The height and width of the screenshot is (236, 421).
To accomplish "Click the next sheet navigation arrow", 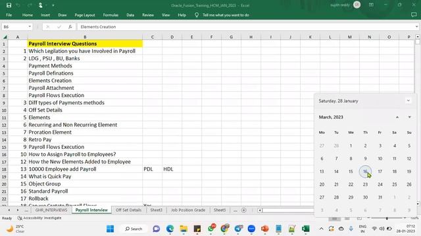I will 18,210.
